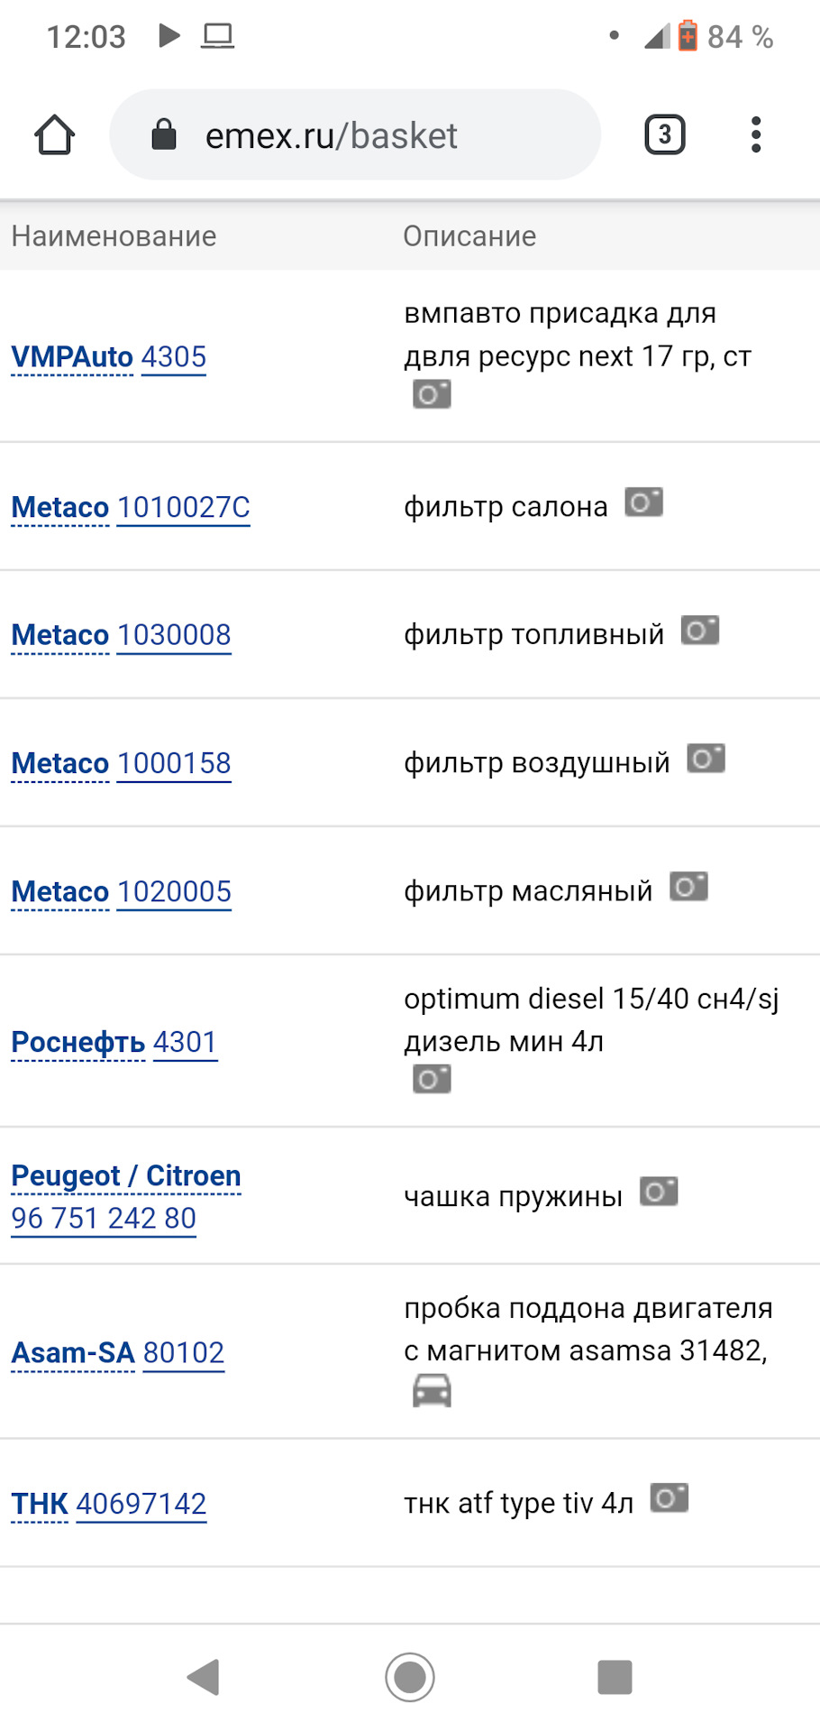View ТНК ATF fluid image
The width and height of the screenshot is (820, 1732).
(670, 1498)
